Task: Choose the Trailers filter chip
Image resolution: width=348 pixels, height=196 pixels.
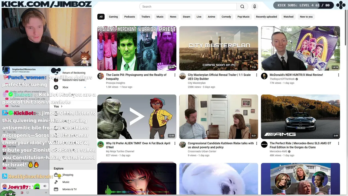Action: (x=146, y=17)
